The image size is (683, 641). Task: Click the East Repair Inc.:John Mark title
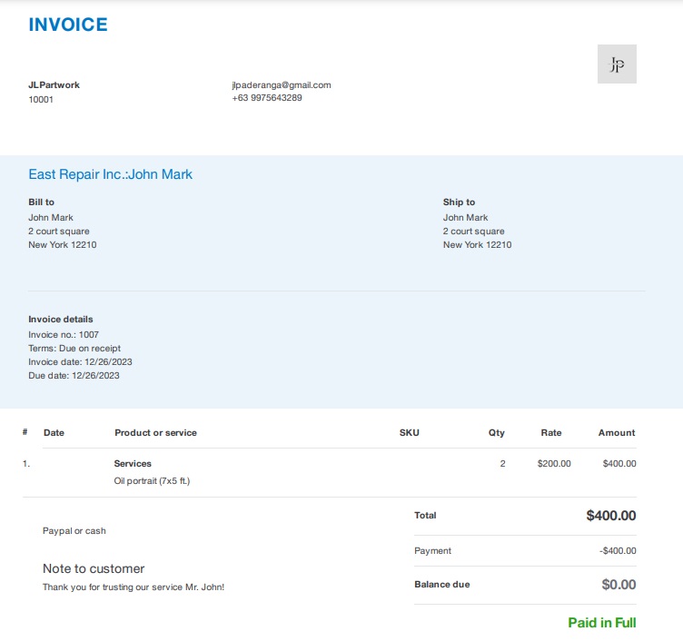pyautogui.click(x=111, y=174)
